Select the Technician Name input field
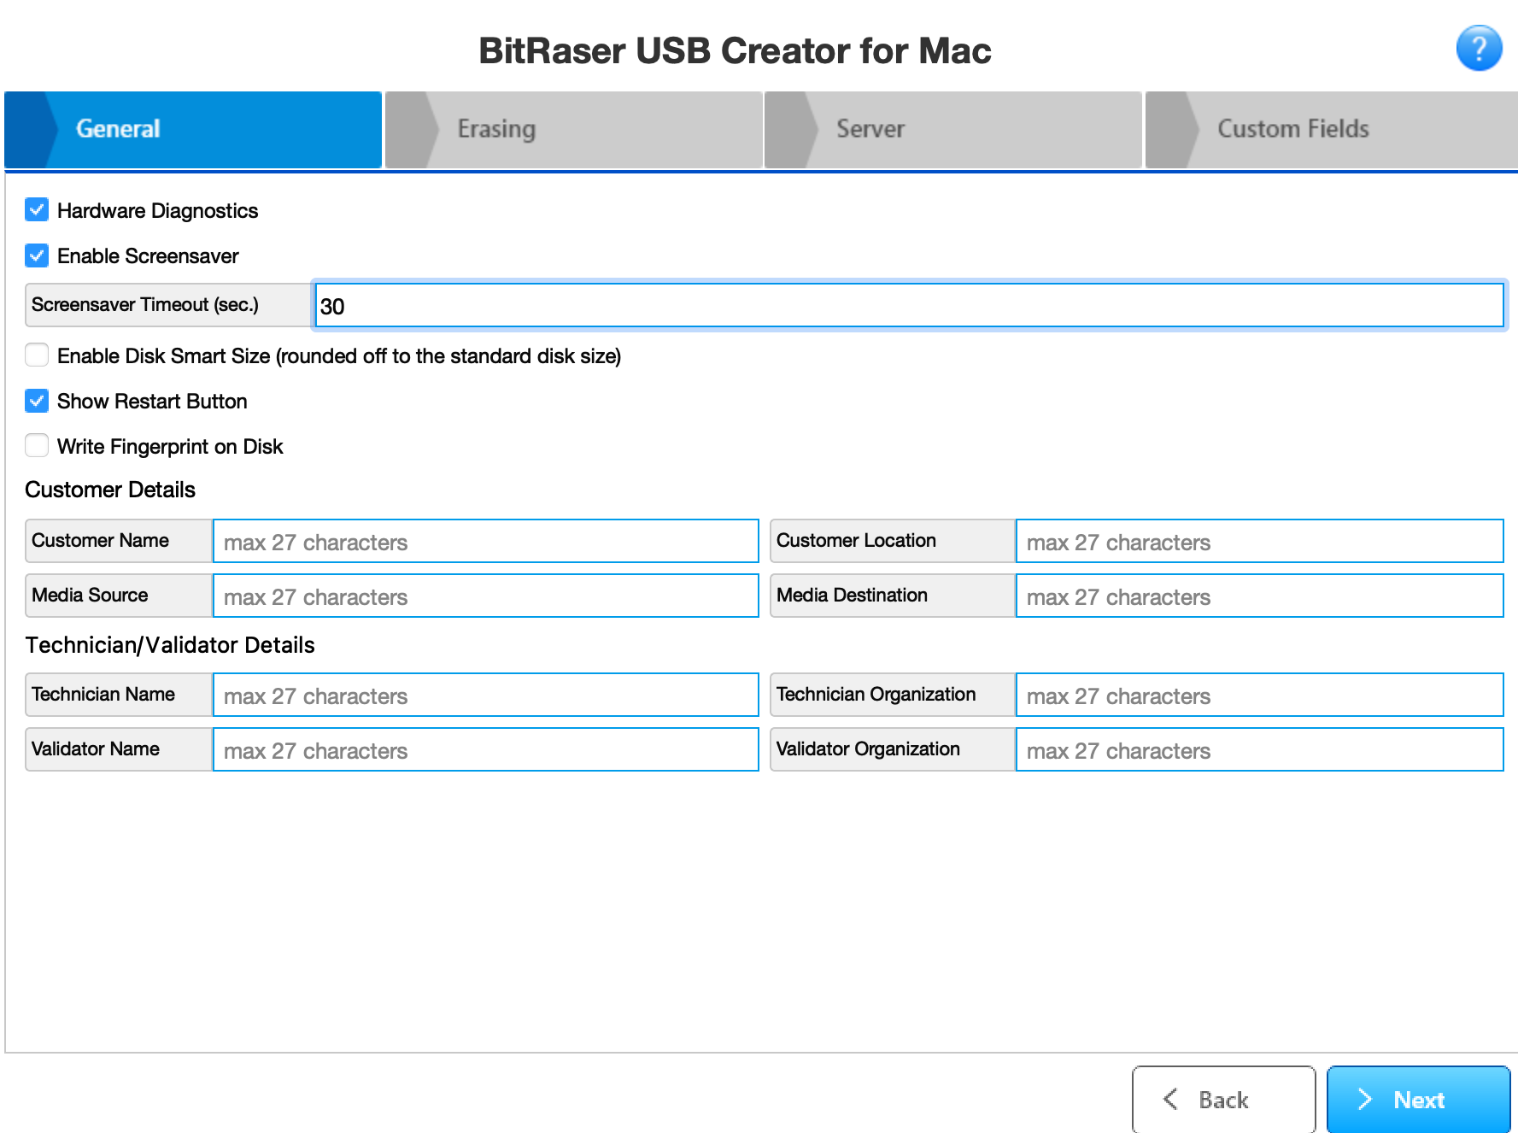 (x=485, y=696)
